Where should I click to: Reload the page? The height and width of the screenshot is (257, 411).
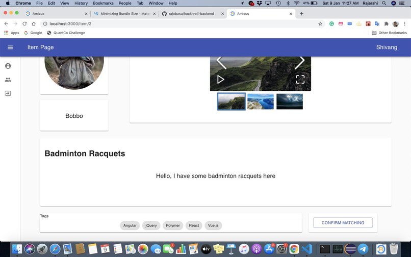coord(24,23)
